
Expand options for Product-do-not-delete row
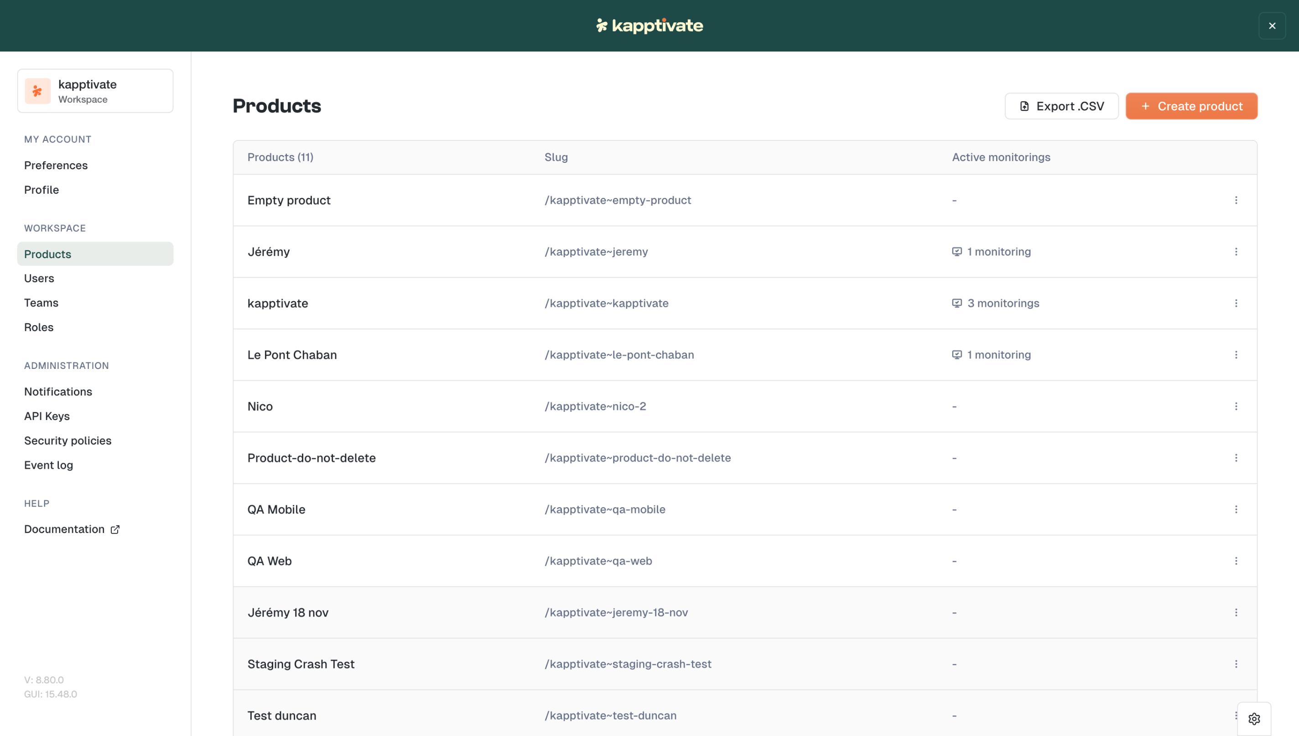pos(1236,458)
